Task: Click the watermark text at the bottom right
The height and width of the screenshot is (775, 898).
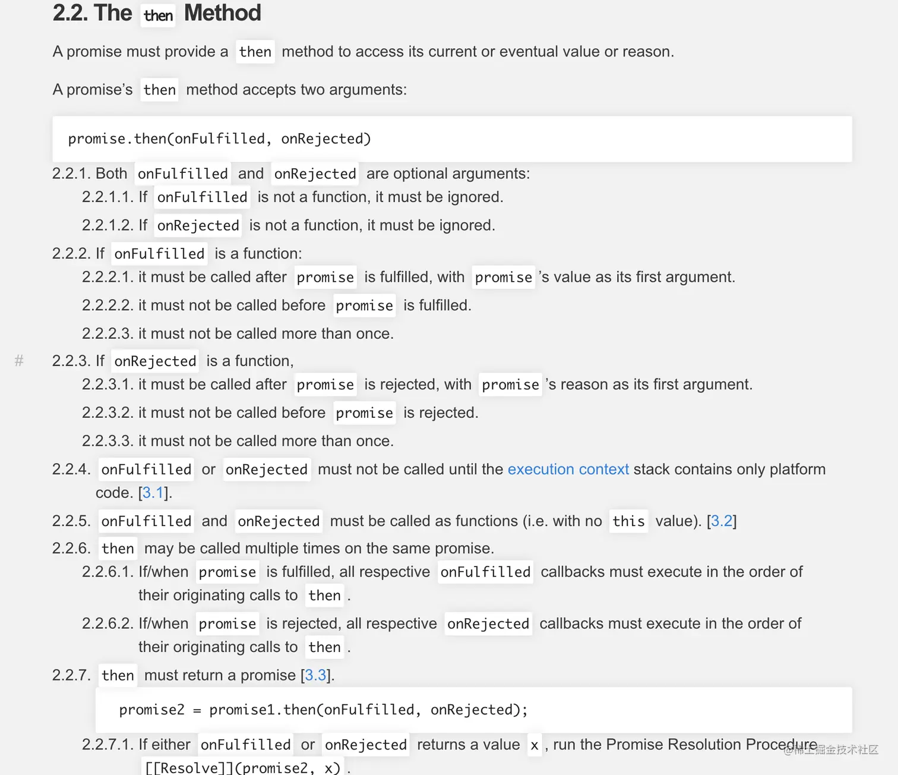Action: point(831,750)
